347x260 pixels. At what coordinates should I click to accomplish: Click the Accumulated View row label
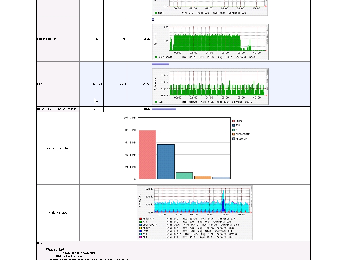(58, 148)
